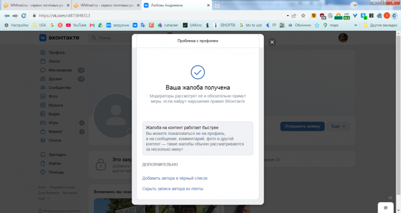Open the 'UAKino' bookmark
This screenshot has width=401, height=213.
click(192, 25)
